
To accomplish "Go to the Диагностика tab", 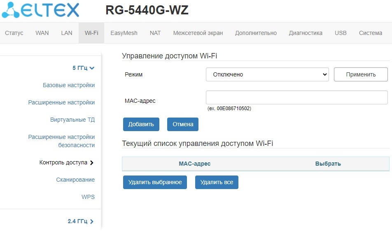I will pyautogui.click(x=306, y=33).
